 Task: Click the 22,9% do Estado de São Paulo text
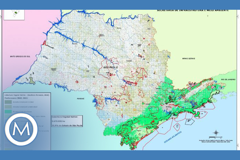67,125
